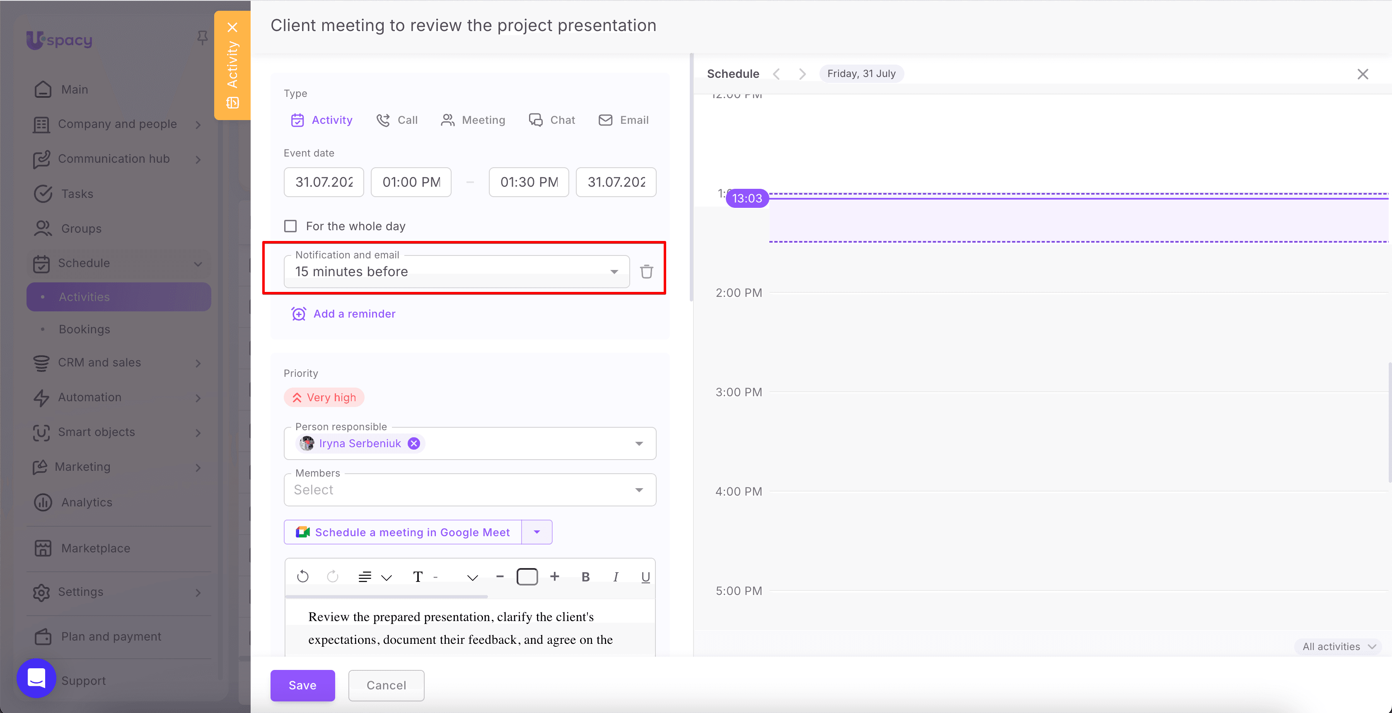Open the Activities sidebar item
The image size is (1392, 713).
119,297
